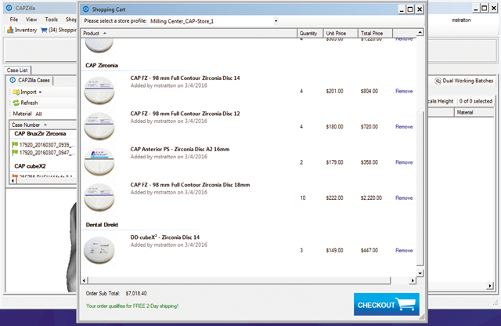Click right panel scroll right arrow in CAPZilla
Viewport: 501px width, 326px height.
pos(490,286)
